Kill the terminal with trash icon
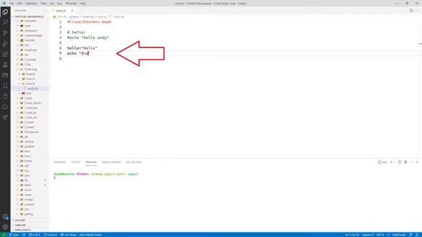Viewport: 422px width, 237px height. click(406, 162)
